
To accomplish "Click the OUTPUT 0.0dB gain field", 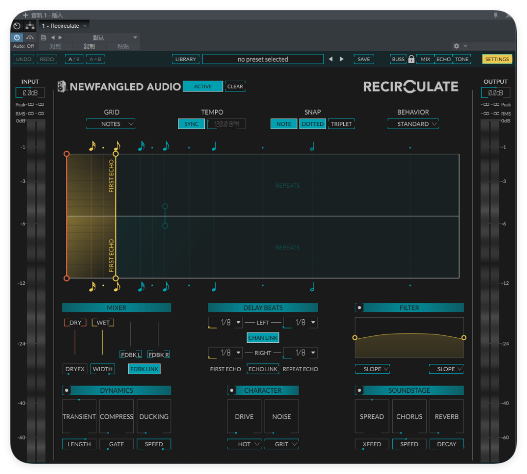I will 496,93.
